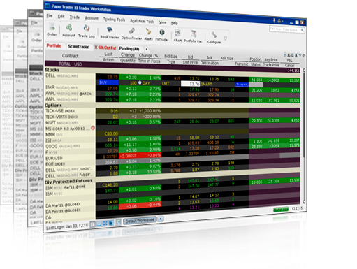Toggle the chart icon in the bottom status bar
Screen dimensions: 357x269
[x=119, y=222]
